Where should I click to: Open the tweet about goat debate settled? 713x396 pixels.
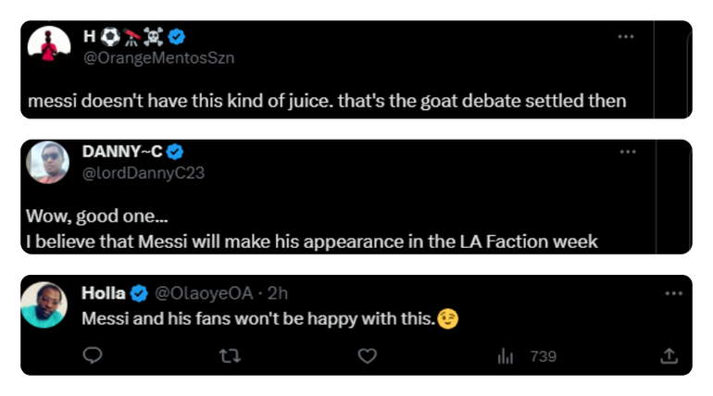click(x=326, y=101)
